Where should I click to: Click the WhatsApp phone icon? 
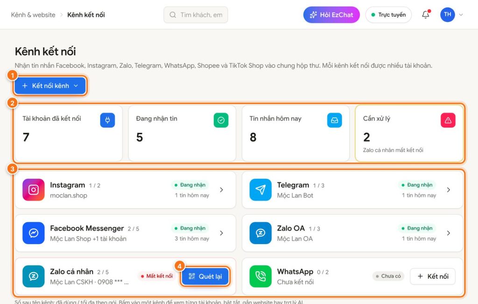(260, 276)
